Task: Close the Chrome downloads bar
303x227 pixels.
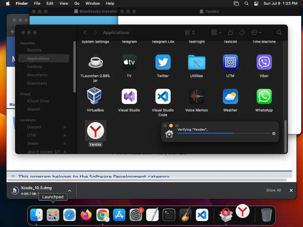Action: (x=291, y=190)
